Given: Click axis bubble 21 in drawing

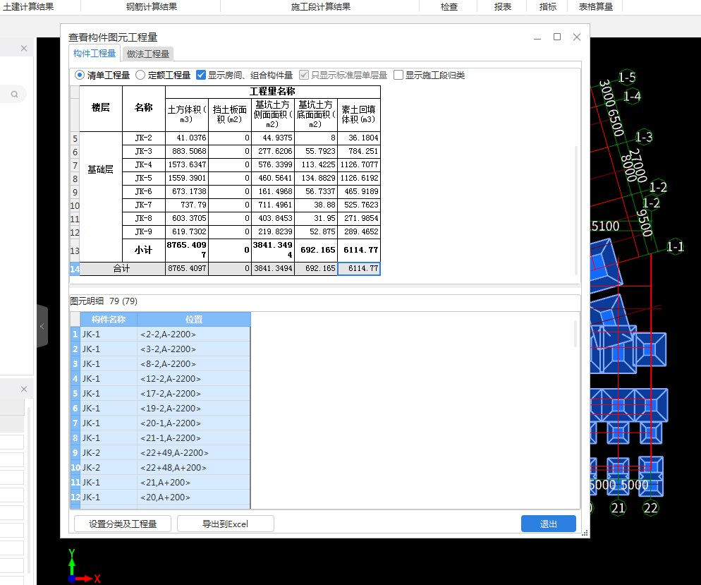Looking at the screenshot, I should click(618, 507).
